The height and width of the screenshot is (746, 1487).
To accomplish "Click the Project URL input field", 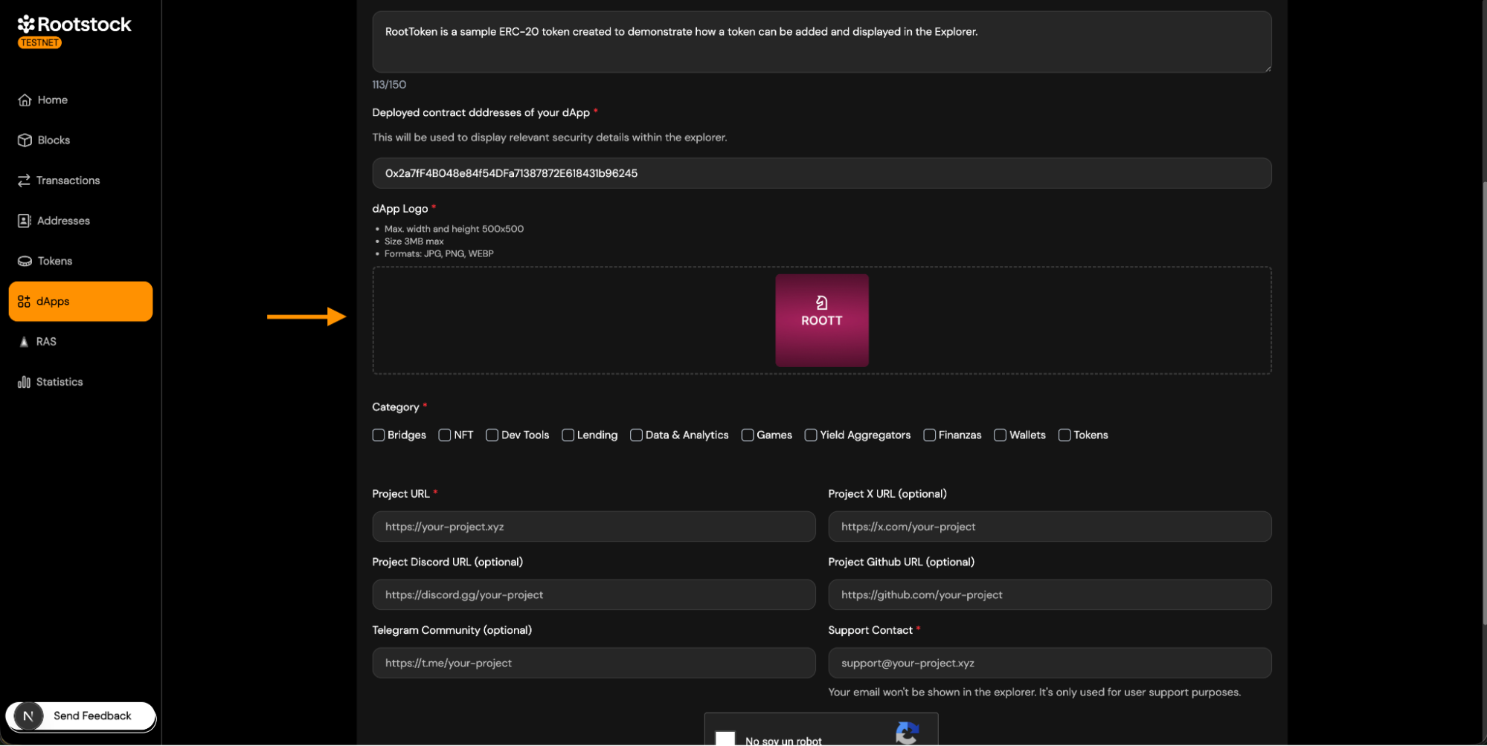I will click(594, 527).
